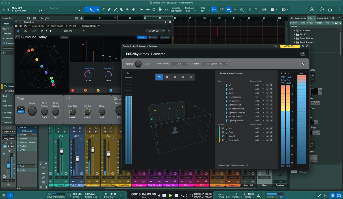Viewport: 343px width, 199px height.
Task: Toggle bypass power button on Surround Delay
Action: (x=18, y=31)
